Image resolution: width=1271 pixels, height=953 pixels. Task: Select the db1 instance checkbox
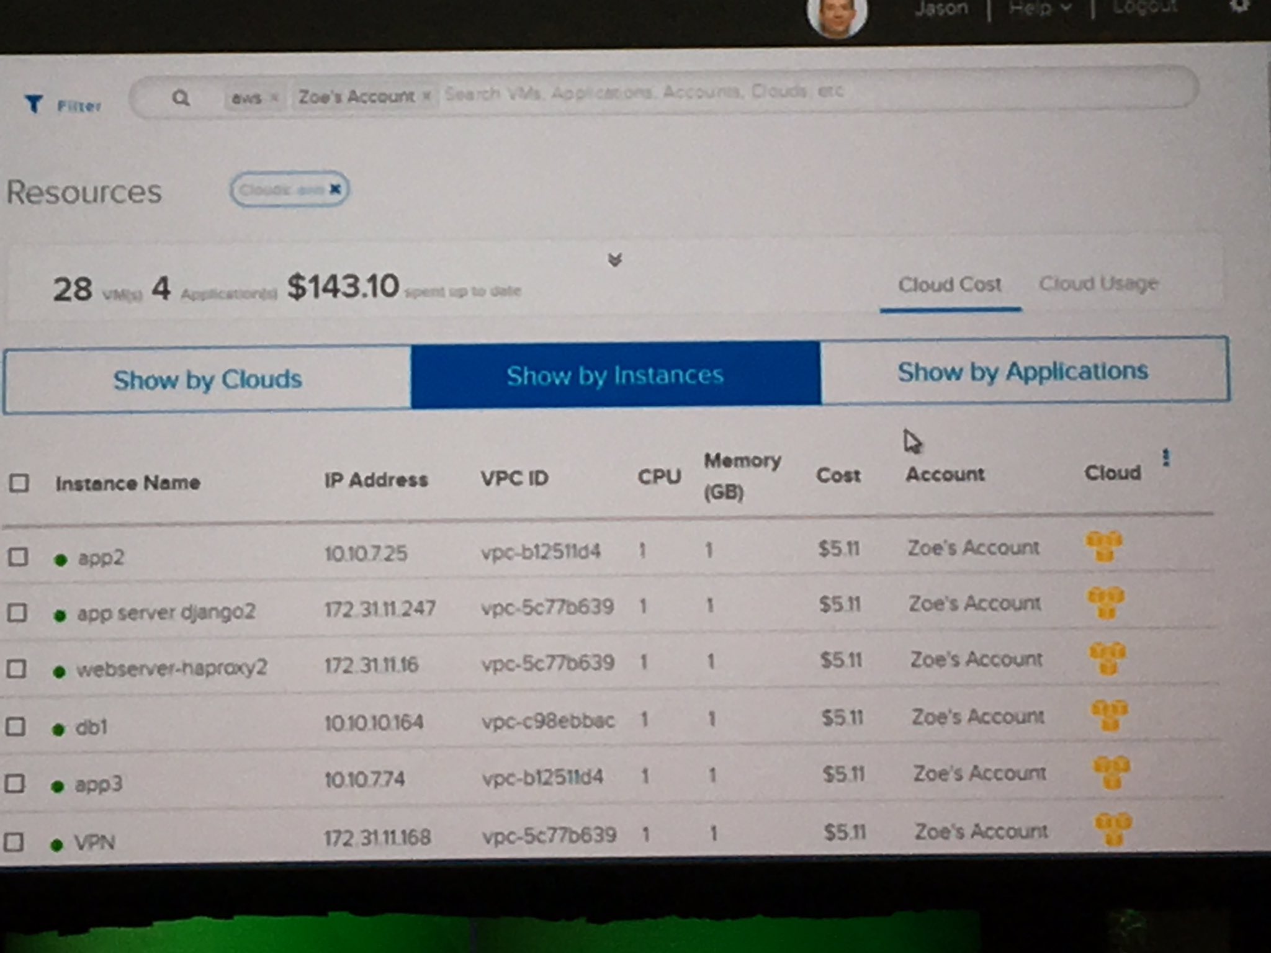[x=16, y=726]
